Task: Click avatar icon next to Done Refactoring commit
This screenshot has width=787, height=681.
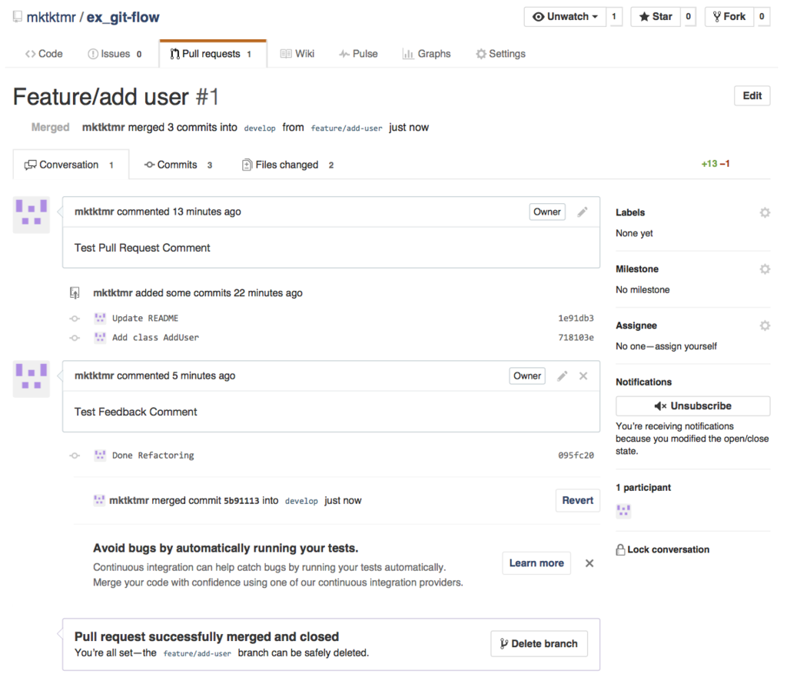Action: pos(100,456)
